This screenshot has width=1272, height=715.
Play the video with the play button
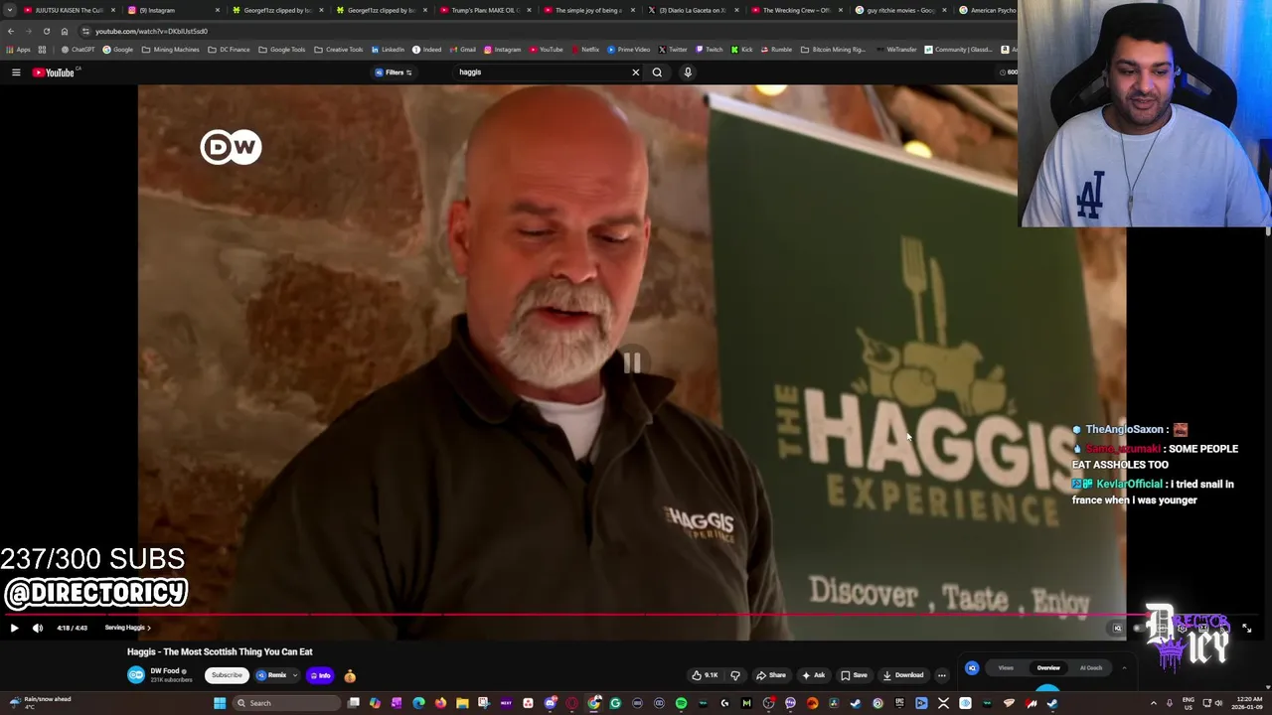pyautogui.click(x=14, y=628)
